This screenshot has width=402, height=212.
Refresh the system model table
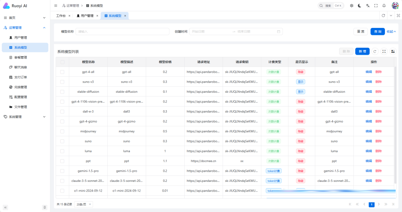point(375,51)
